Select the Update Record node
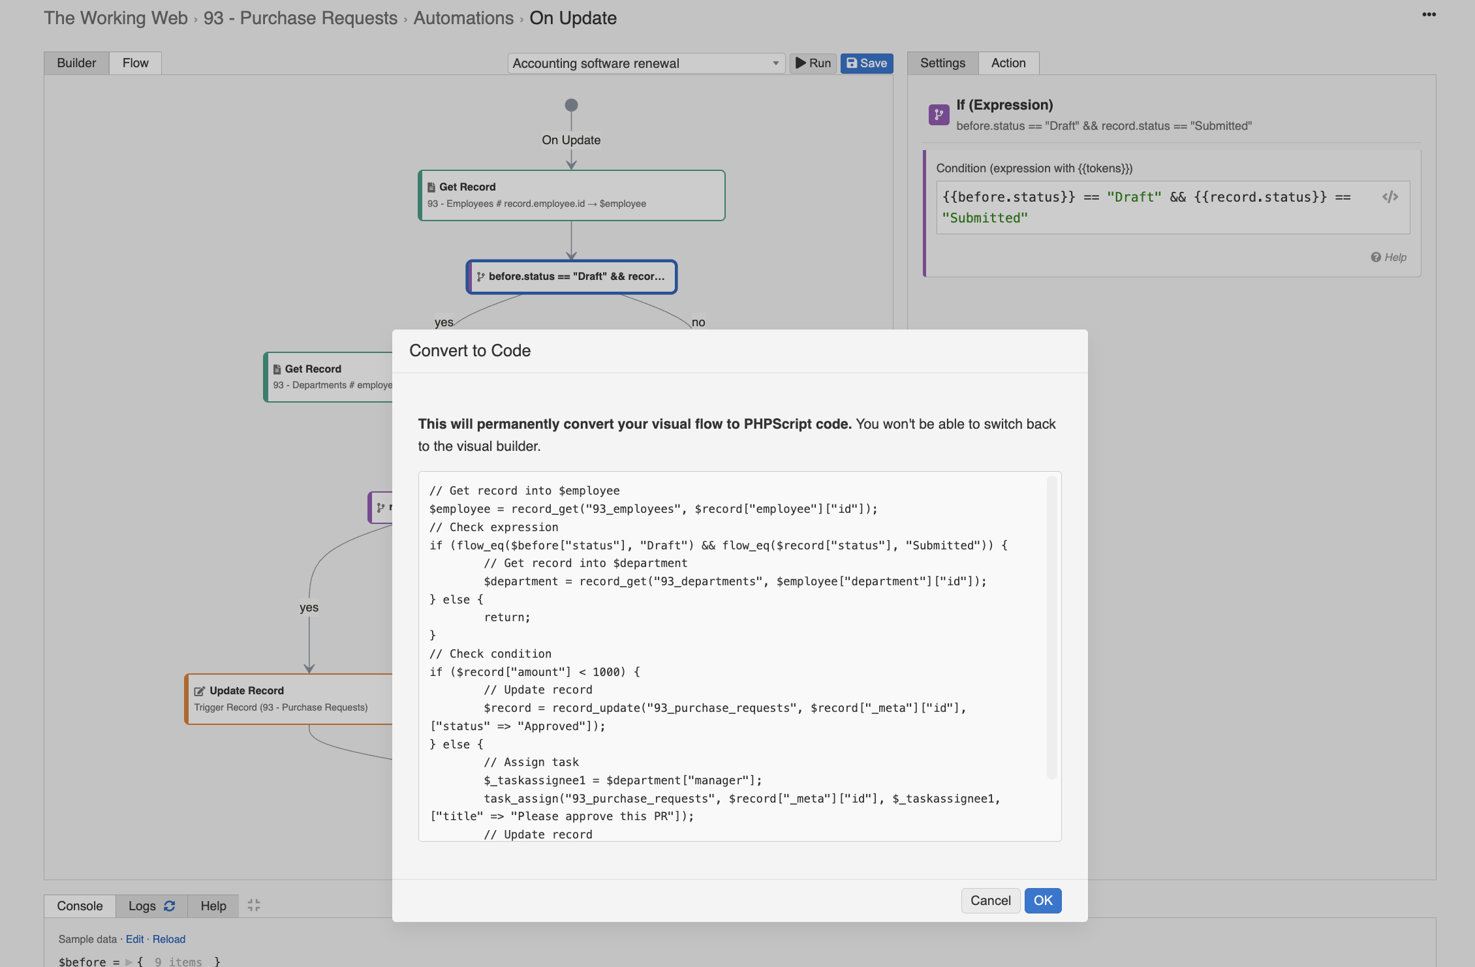Image resolution: width=1475 pixels, height=967 pixels. [x=290, y=699]
